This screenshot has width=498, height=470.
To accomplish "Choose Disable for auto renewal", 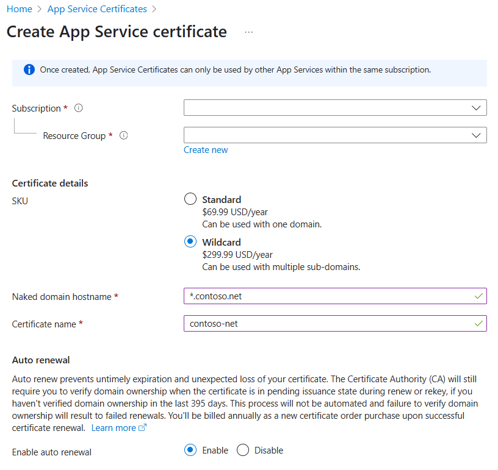I will point(243,450).
